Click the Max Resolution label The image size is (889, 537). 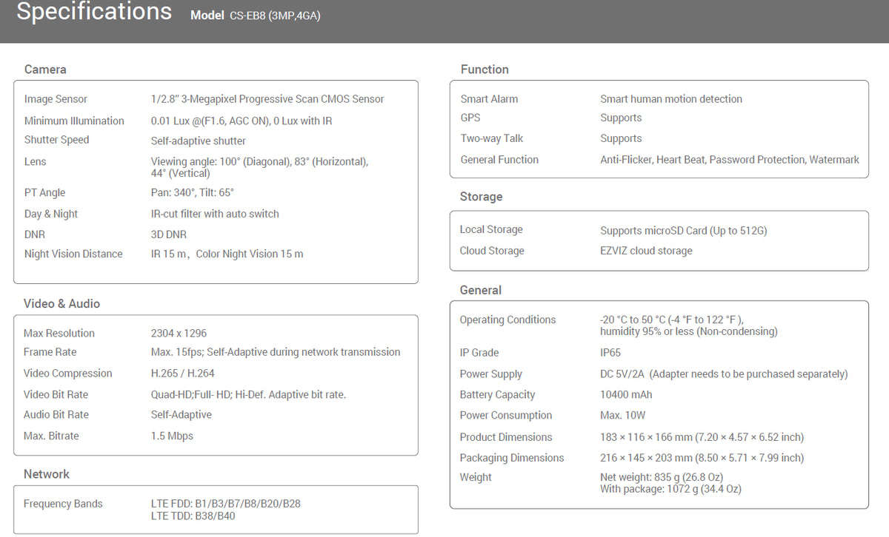[x=59, y=334]
